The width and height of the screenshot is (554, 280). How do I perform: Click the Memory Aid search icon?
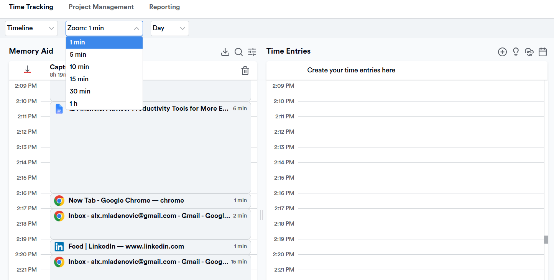238,52
